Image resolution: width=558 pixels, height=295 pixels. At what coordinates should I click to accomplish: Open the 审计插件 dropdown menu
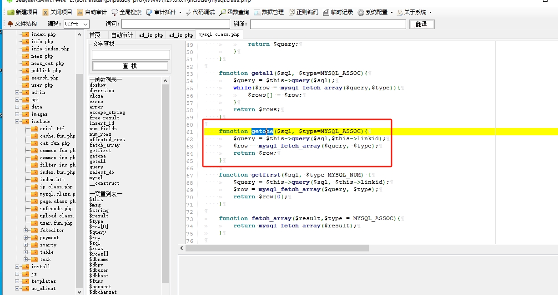pos(164,12)
